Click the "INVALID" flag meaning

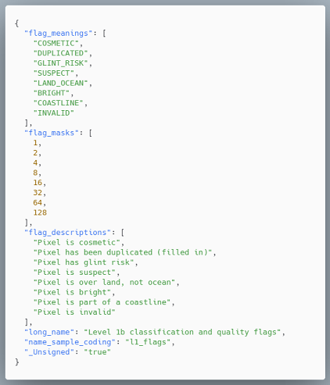54,113
